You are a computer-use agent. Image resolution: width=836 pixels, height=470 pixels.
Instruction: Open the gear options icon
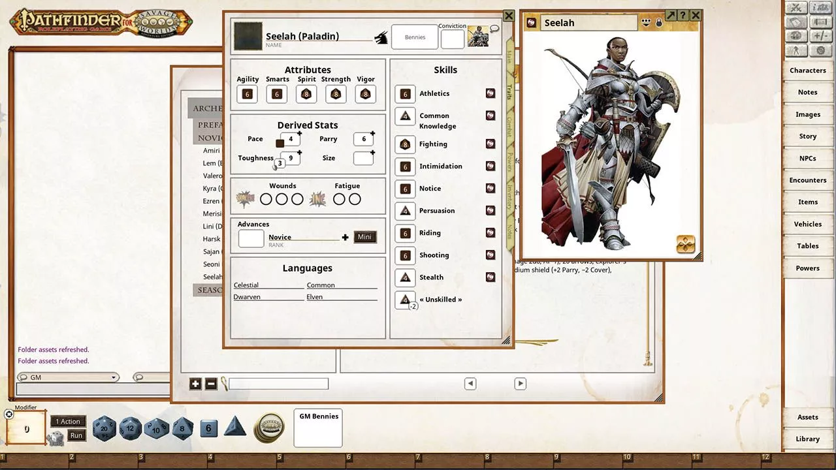click(820, 51)
